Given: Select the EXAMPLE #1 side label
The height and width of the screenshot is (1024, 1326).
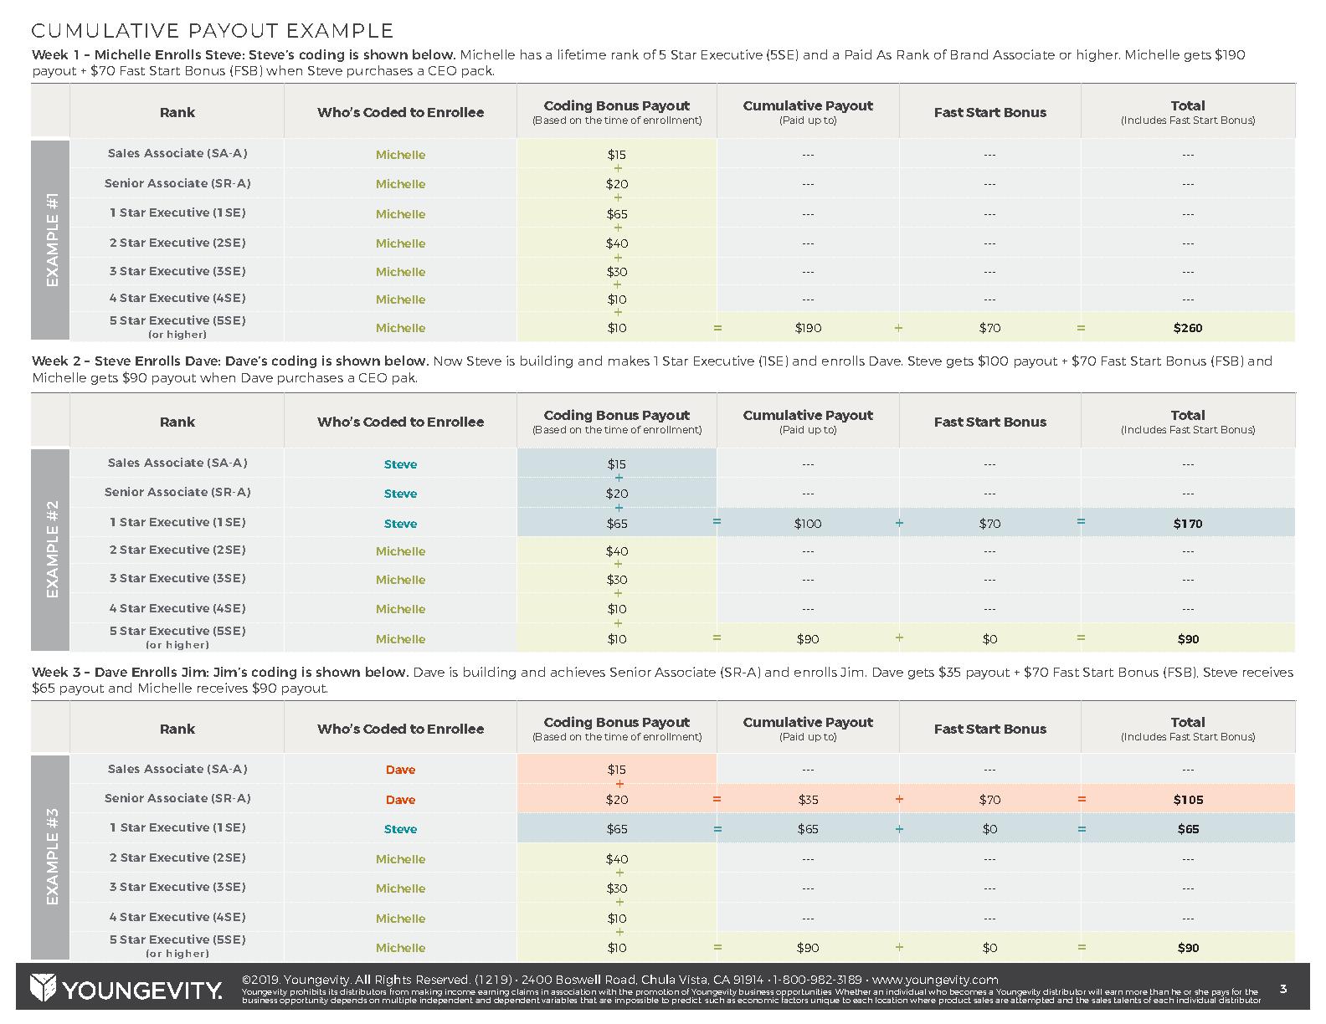Looking at the screenshot, I should point(52,240).
